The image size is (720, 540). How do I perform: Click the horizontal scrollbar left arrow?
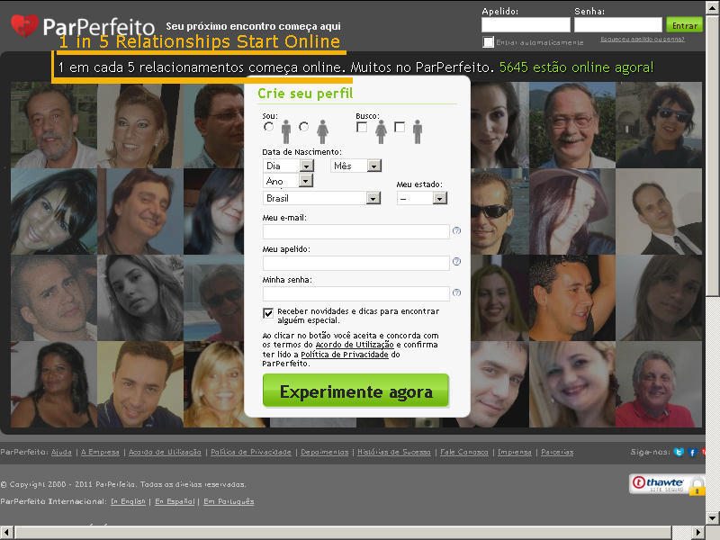7,533
